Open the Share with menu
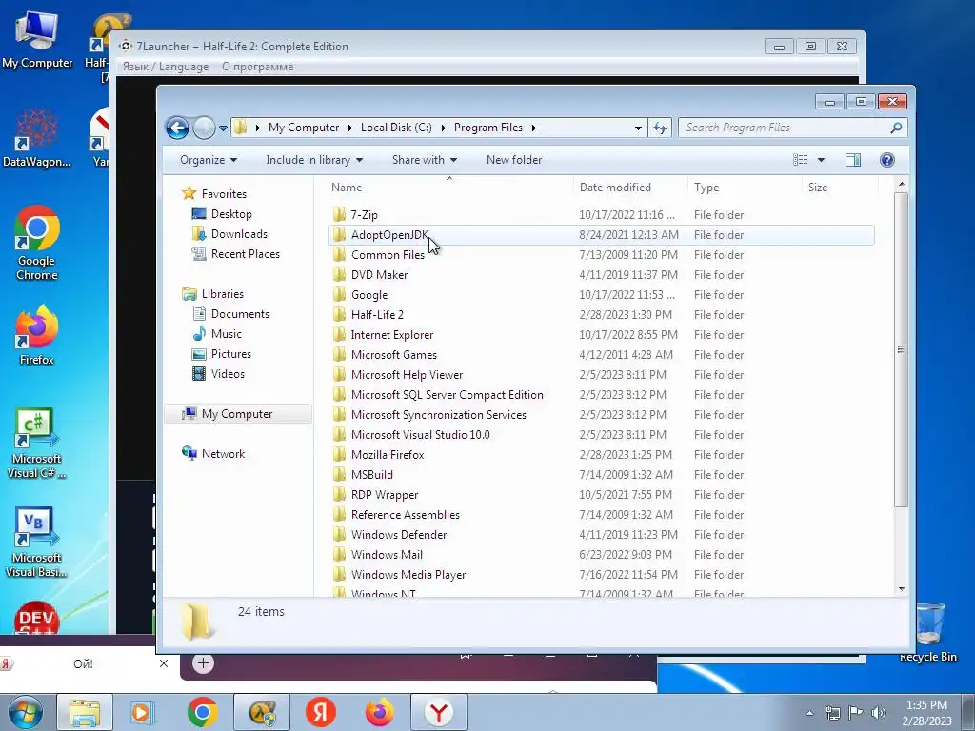This screenshot has height=731, width=975. [424, 160]
